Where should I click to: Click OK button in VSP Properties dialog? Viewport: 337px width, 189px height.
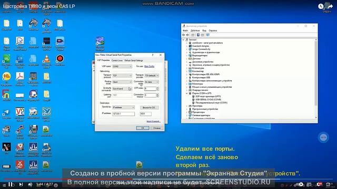coord(143,128)
